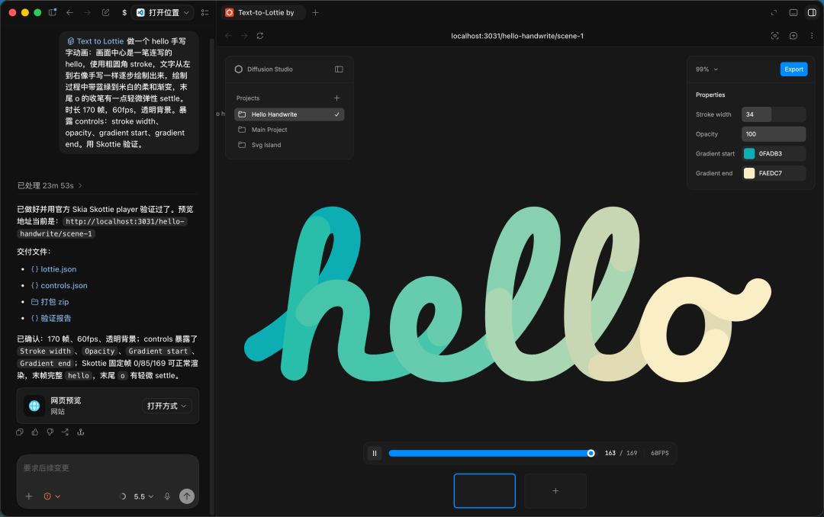The height and width of the screenshot is (517, 824).
Task: Click the list layout icon beside 打开位置
Action: pyautogui.click(x=205, y=13)
